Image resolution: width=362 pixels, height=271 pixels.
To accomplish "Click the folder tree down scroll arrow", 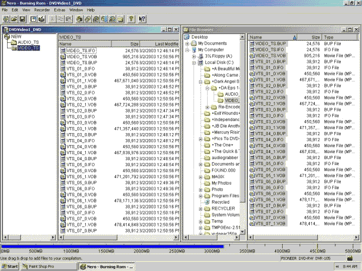I will pyautogui.click(x=242, y=232).
